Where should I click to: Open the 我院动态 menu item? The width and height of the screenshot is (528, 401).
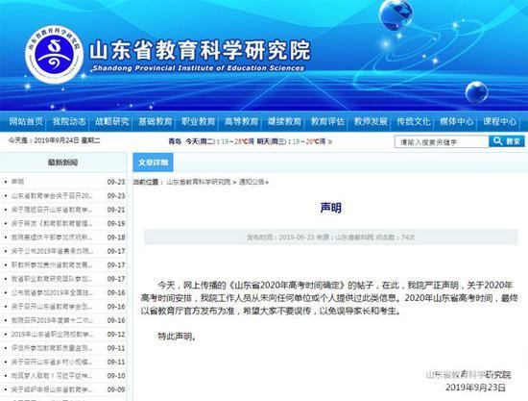(x=69, y=121)
